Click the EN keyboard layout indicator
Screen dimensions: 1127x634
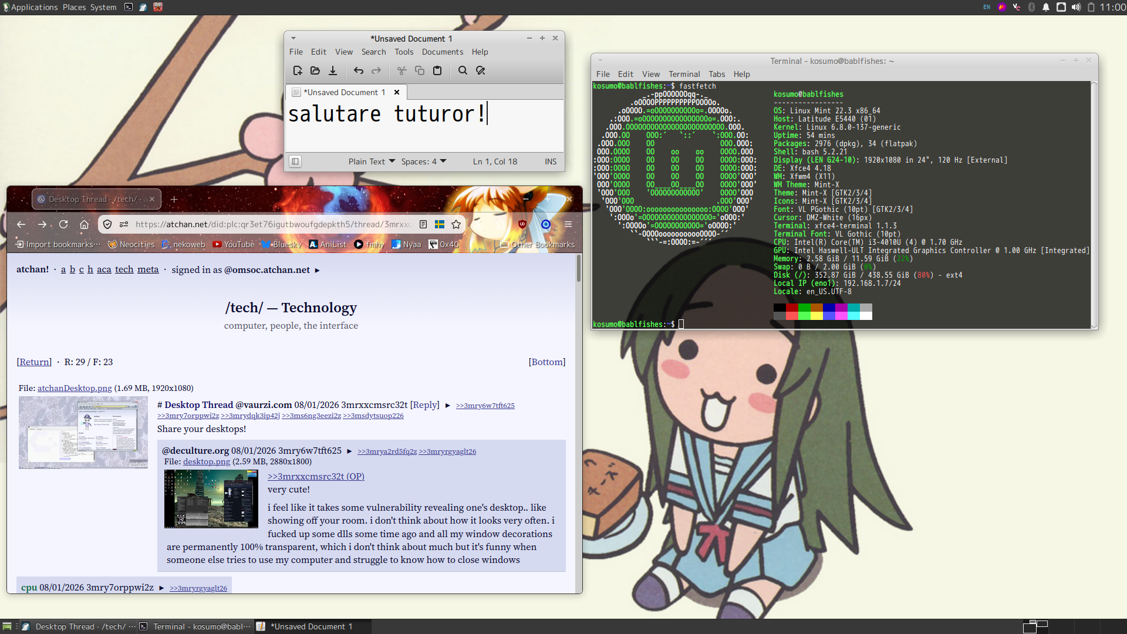click(x=987, y=7)
